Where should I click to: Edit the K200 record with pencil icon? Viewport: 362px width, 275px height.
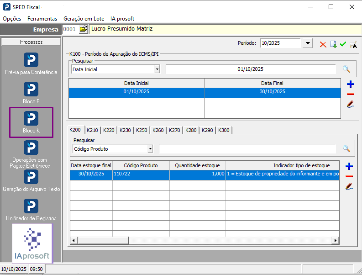(x=350, y=186)
